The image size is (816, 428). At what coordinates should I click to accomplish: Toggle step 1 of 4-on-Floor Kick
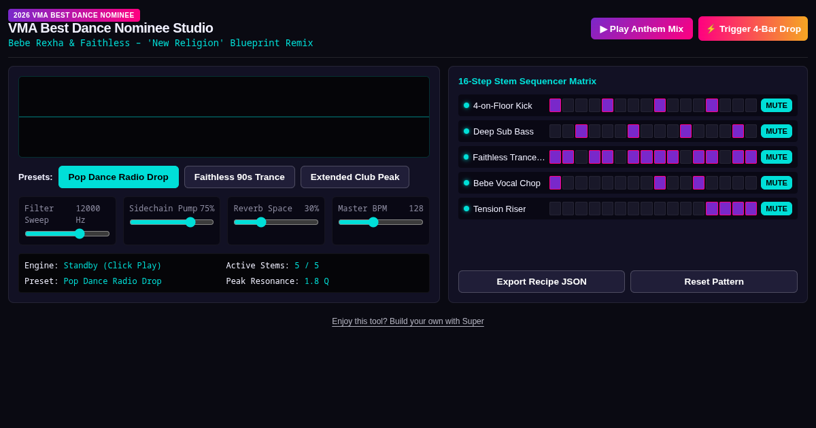[556, 105]
